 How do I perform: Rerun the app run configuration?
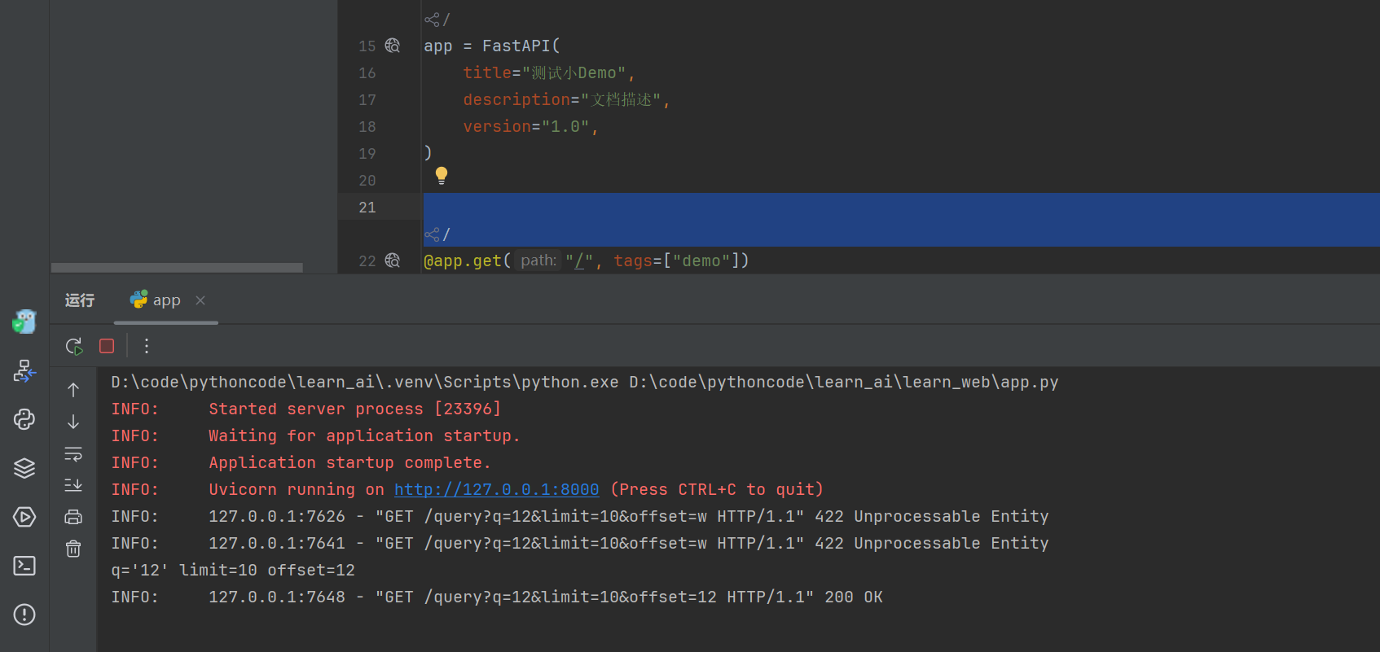click(x=74, y=346)
